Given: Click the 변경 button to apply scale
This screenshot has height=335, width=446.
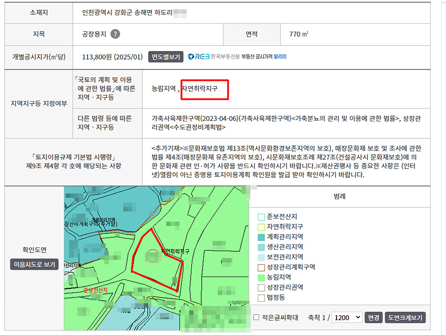Looking at the screenshot, I should [x=373, y=318].
